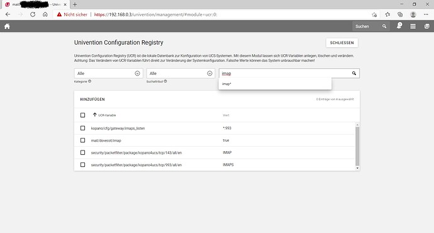Click the *:993 value
Screen dimensions: 434x233
227,128
